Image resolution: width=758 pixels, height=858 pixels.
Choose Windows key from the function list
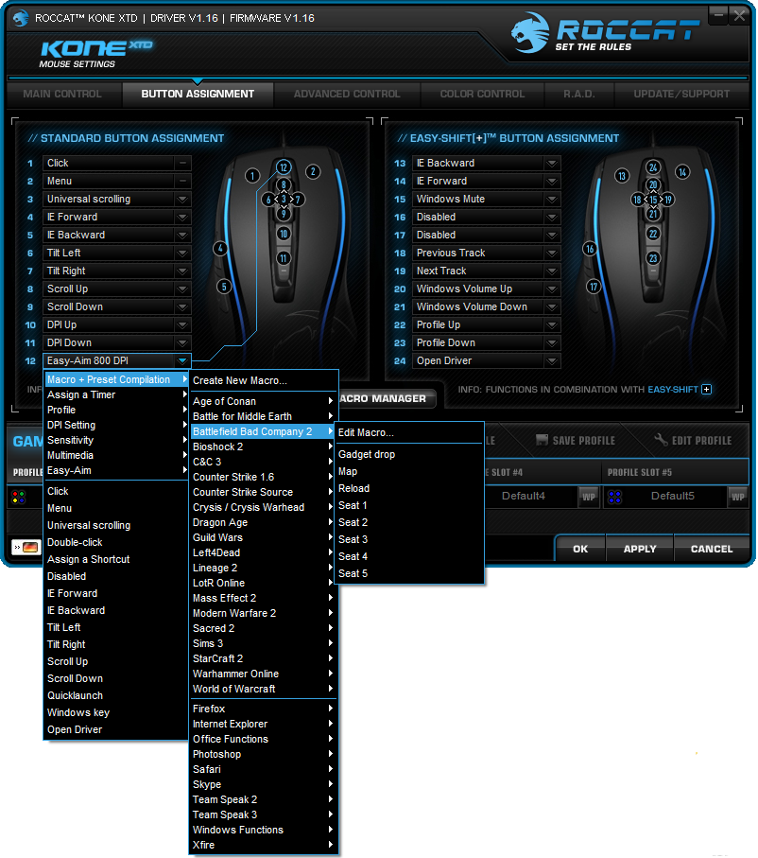point(116,713)
